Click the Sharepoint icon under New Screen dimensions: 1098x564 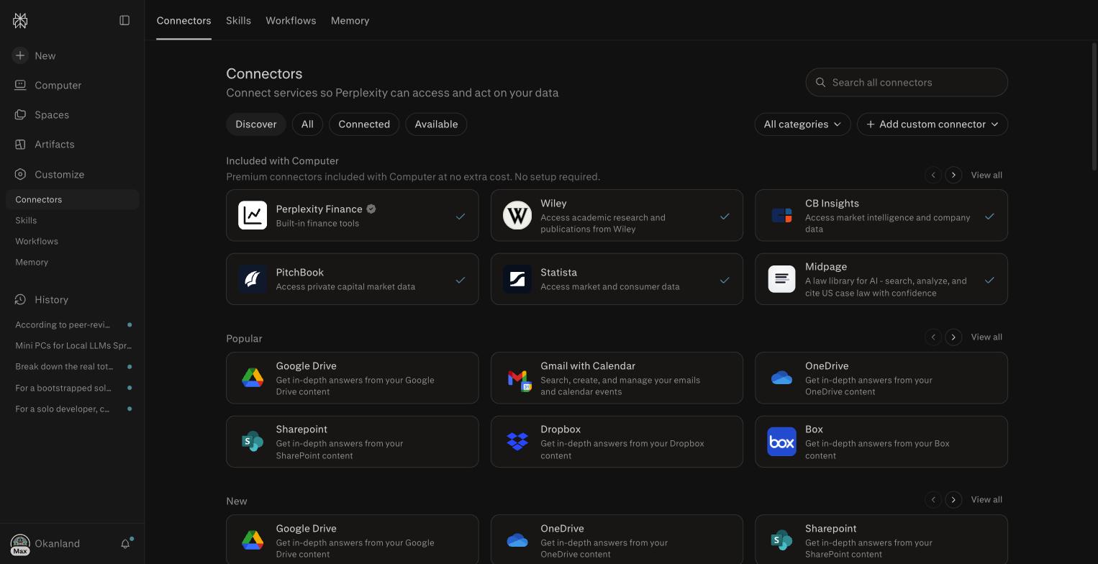[781, 540]
